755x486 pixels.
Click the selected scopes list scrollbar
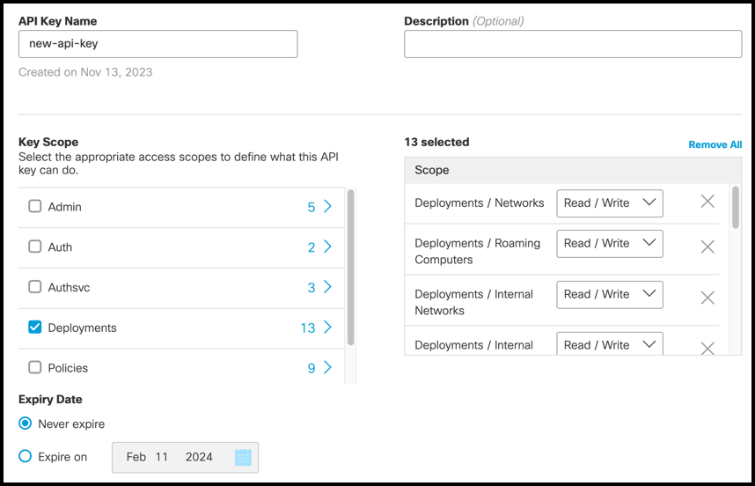(x=736, y=208)
